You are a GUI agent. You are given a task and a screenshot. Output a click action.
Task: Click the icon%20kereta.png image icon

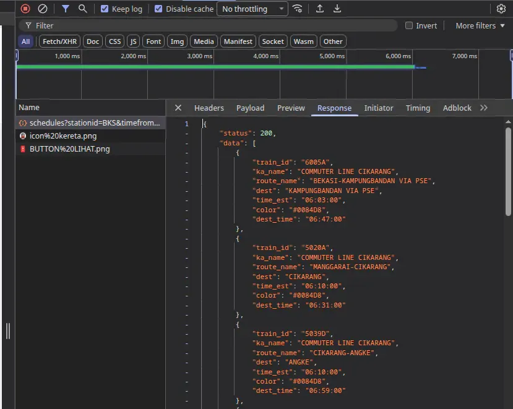click(22, 136)
